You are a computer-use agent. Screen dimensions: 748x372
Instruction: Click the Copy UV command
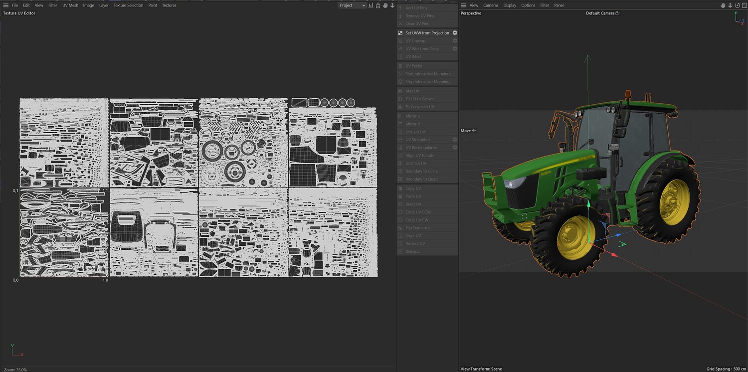[x=427, y=188]
